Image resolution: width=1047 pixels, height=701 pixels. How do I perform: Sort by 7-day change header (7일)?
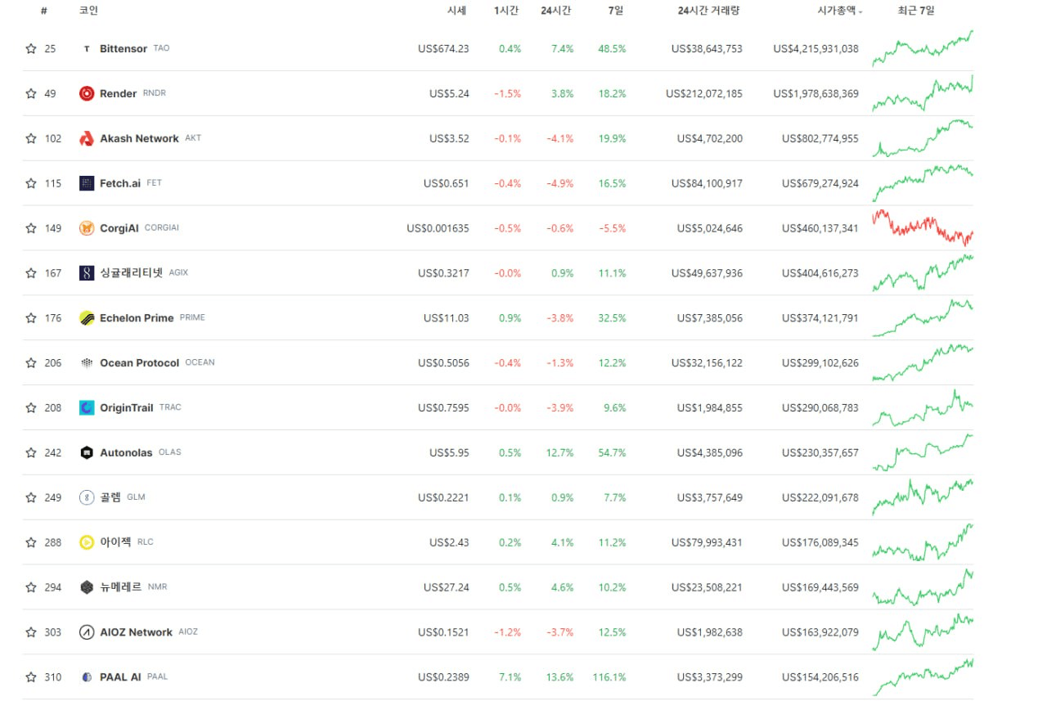click(x=617, y=11)
